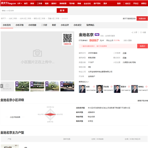Open 新房 in the top navigation bar
Viewport: 148px width, 148px height.
[32, 3]
